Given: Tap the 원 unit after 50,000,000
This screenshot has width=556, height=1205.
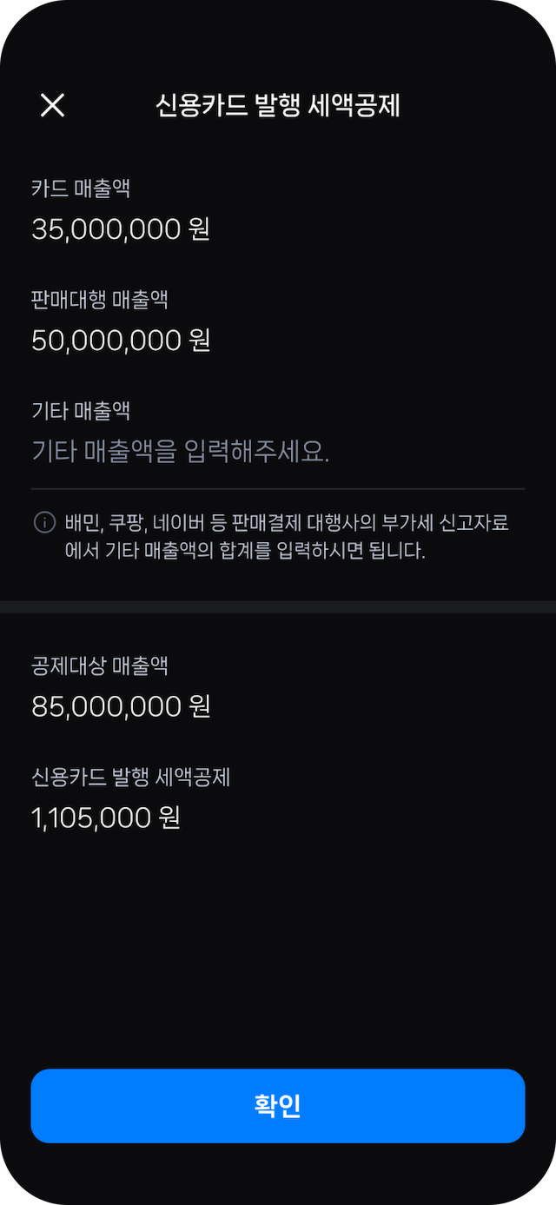Looking at the screenshot, I should click(x=200, y=341).
